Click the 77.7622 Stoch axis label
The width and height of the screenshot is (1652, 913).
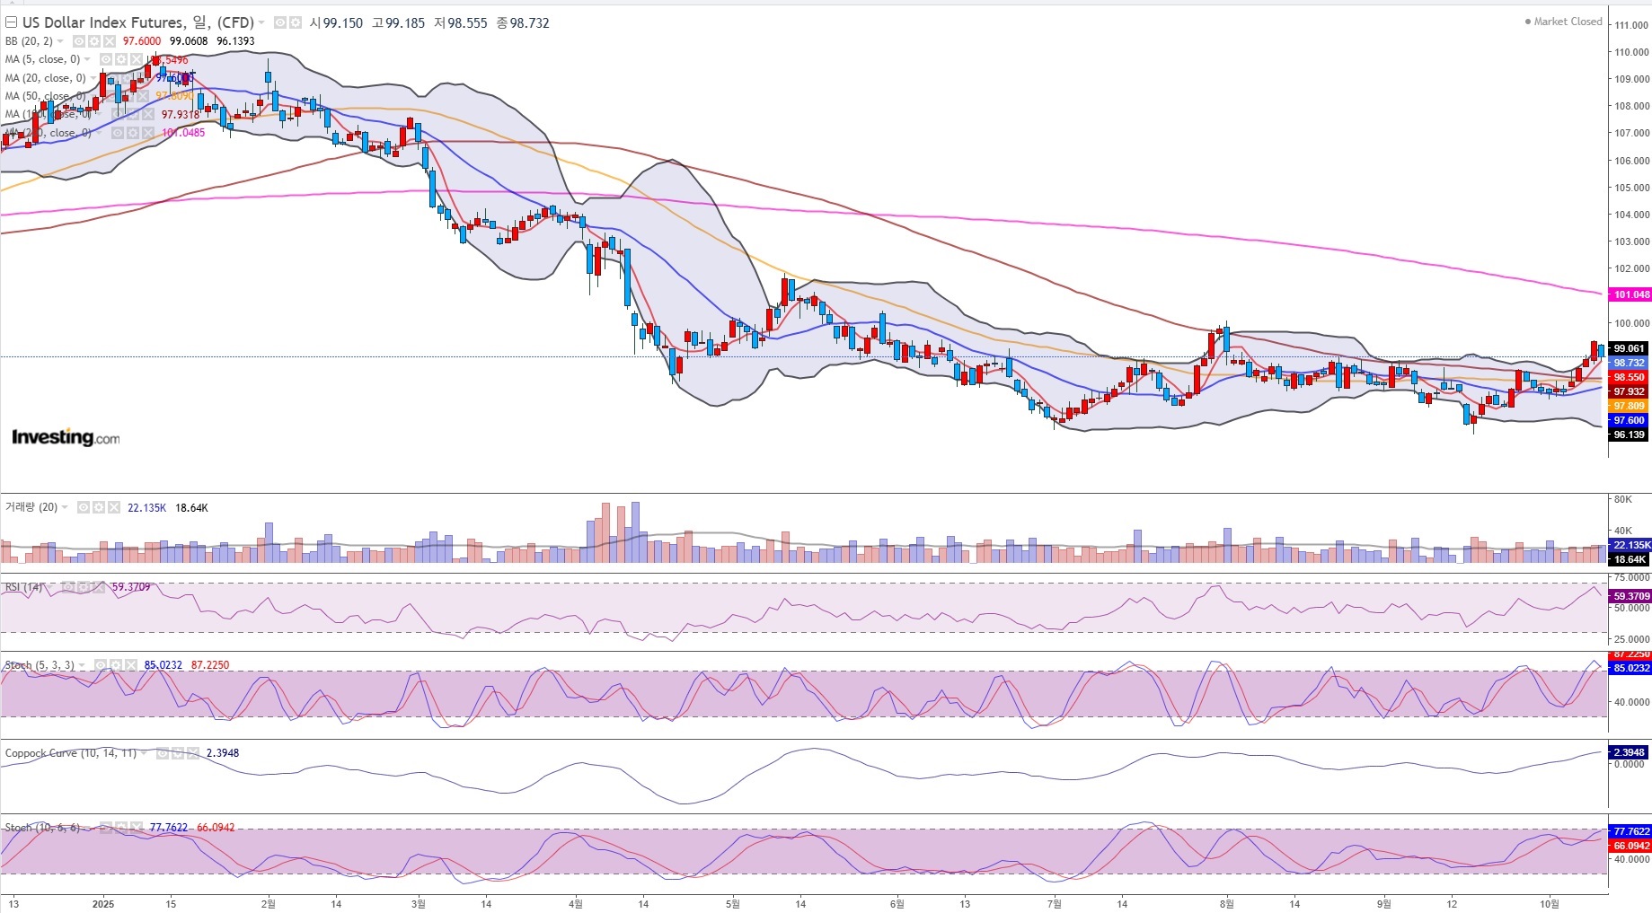tap(1630, 831)
